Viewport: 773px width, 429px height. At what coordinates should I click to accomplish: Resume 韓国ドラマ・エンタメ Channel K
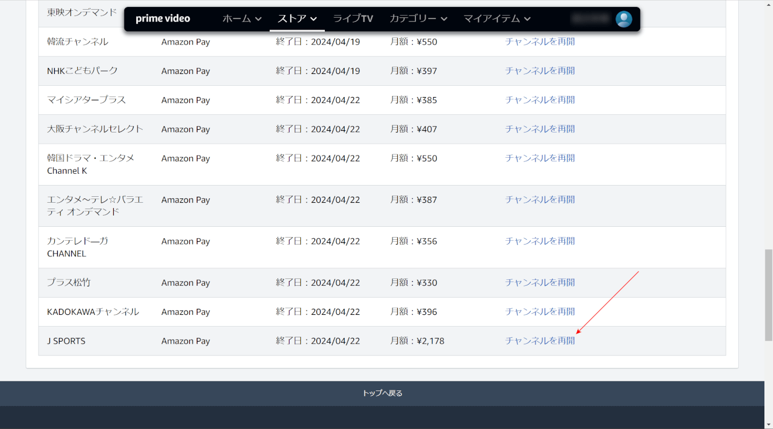pos(540,158)
